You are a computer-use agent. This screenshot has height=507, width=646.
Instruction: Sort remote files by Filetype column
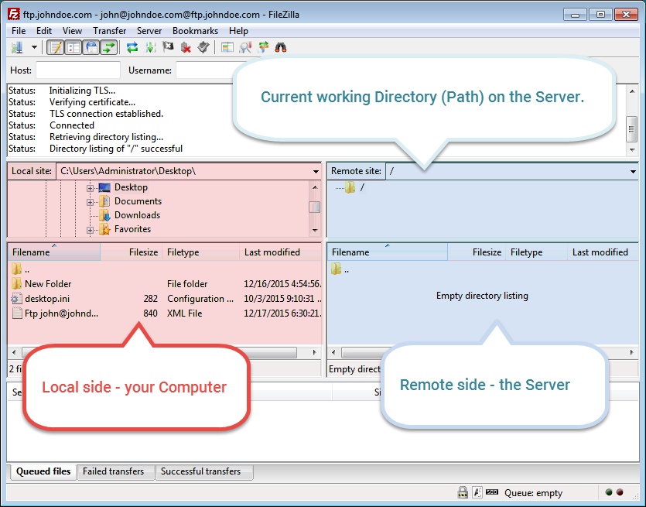tap(537, 252)
